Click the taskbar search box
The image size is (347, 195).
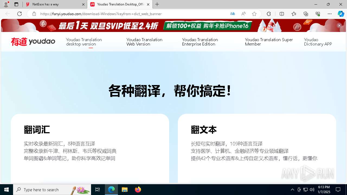[52, 190]
